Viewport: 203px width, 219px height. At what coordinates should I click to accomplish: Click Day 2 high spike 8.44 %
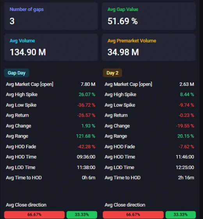pos(187,94)
